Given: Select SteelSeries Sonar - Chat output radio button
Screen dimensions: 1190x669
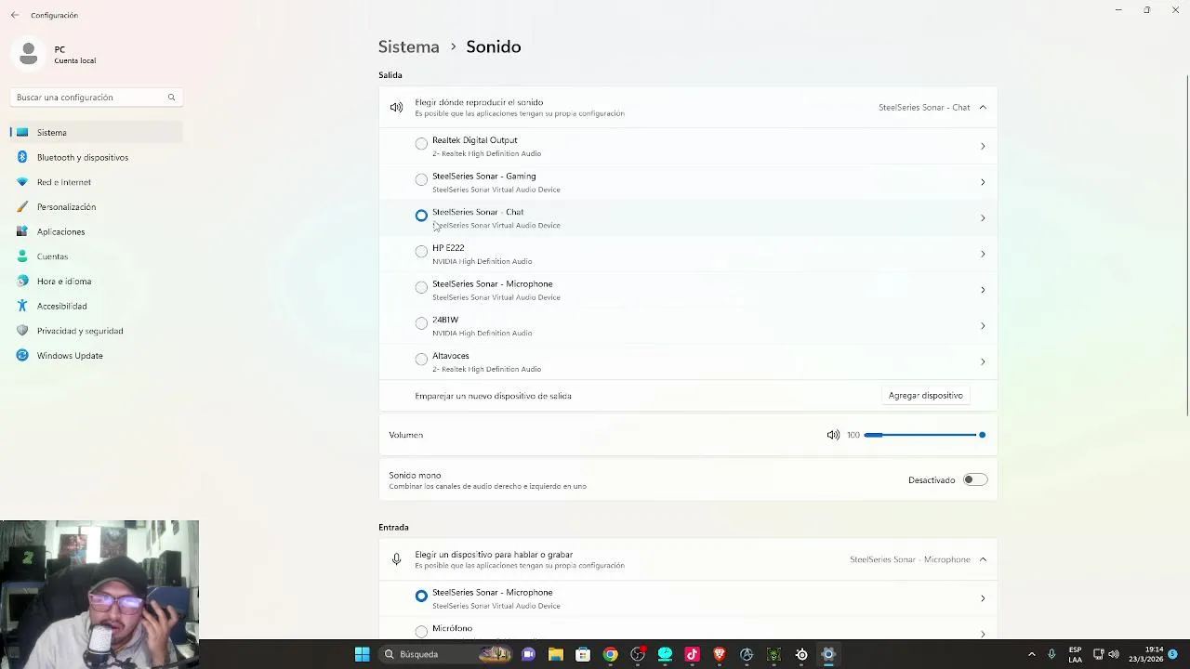Looking at the screenshot, I should pyautogui.click(x=421, y=216).
